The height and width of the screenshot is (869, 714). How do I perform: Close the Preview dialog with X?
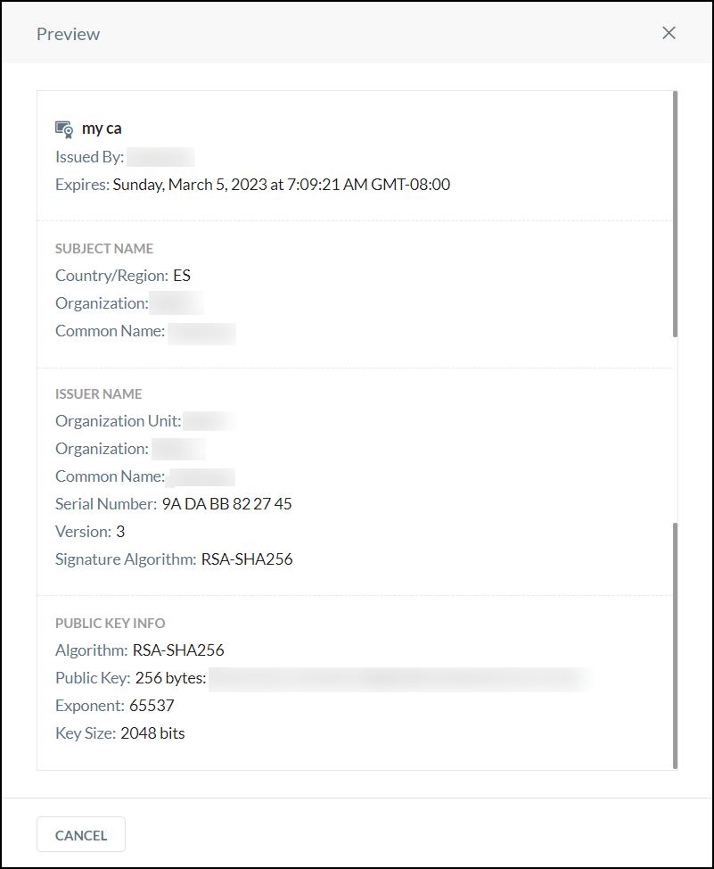669,33
